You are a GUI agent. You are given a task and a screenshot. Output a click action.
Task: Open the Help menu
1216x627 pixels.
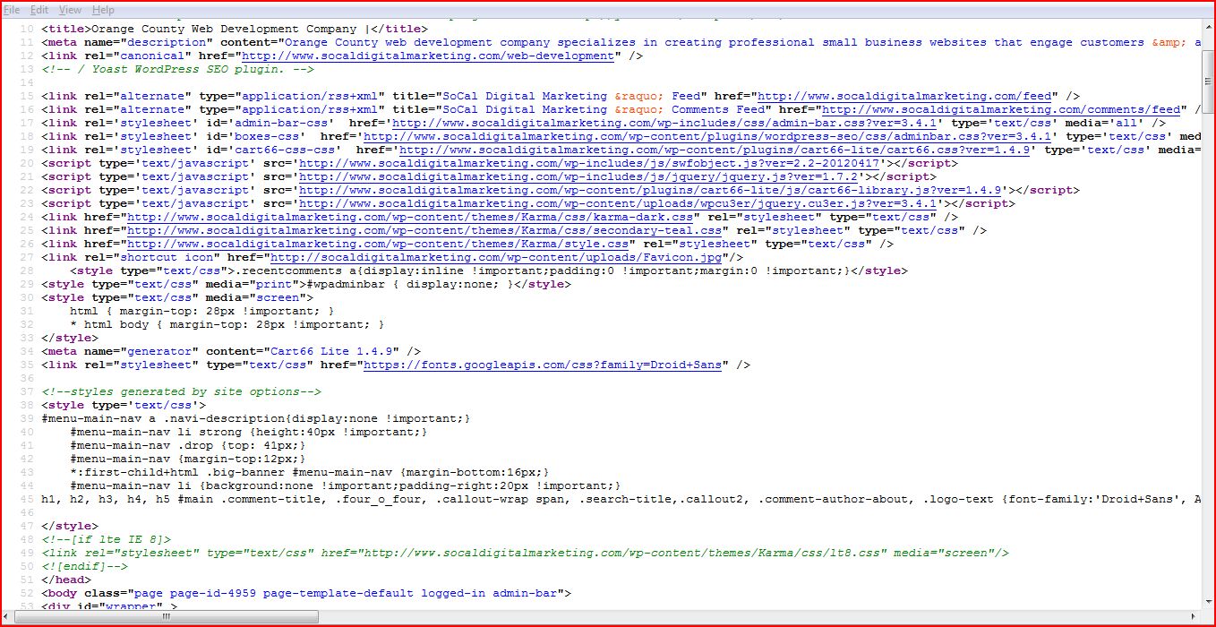103,10
